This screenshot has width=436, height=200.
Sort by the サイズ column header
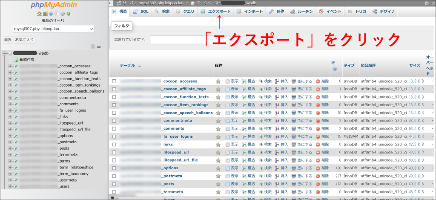click(x=415, y=66)
